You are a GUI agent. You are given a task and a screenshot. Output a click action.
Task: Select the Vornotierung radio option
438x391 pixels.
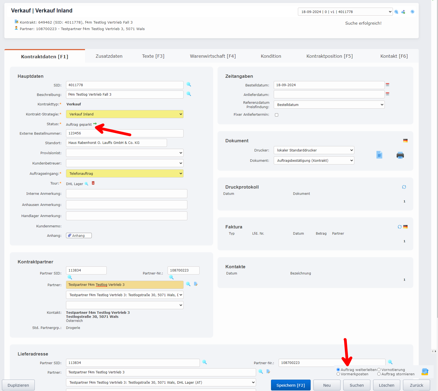coord(379,370)
